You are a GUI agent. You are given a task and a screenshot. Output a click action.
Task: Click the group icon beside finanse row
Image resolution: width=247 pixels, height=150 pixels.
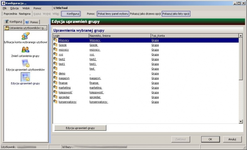[x=55, y=83]
